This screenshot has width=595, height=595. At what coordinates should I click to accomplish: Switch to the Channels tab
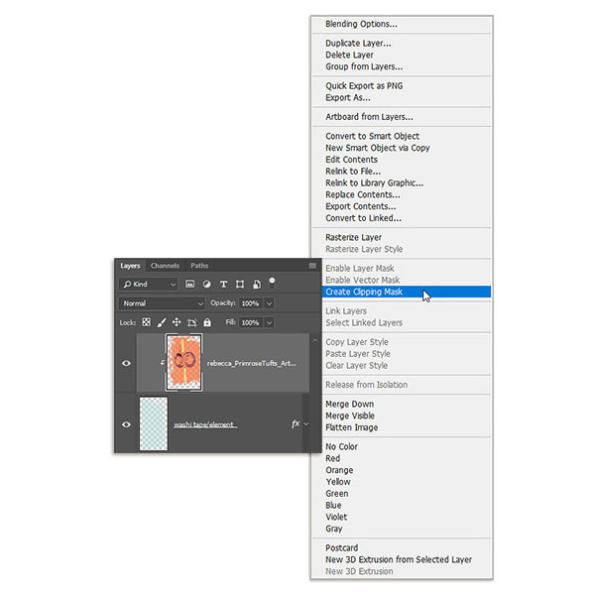[x=165, y=265]
